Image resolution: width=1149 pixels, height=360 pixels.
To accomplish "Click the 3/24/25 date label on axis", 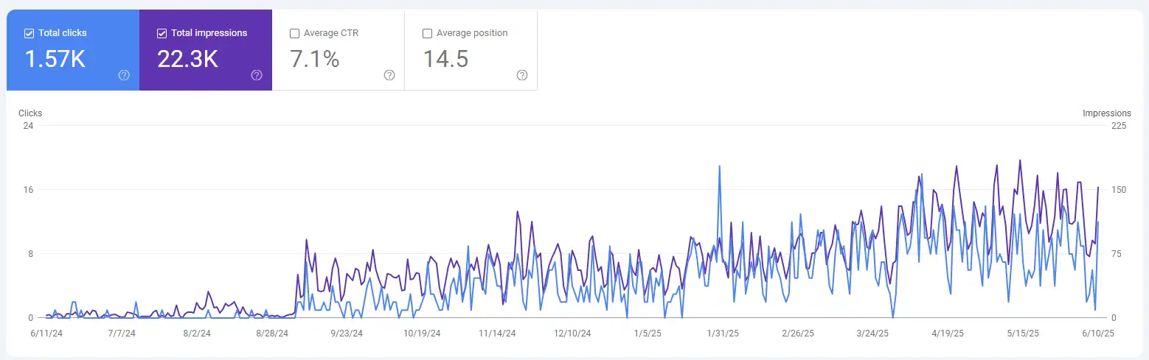I will [873, 333].
